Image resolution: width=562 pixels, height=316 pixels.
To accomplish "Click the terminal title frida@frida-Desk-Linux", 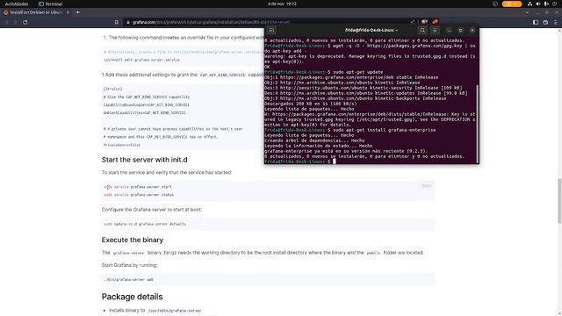I will (371, 30).
